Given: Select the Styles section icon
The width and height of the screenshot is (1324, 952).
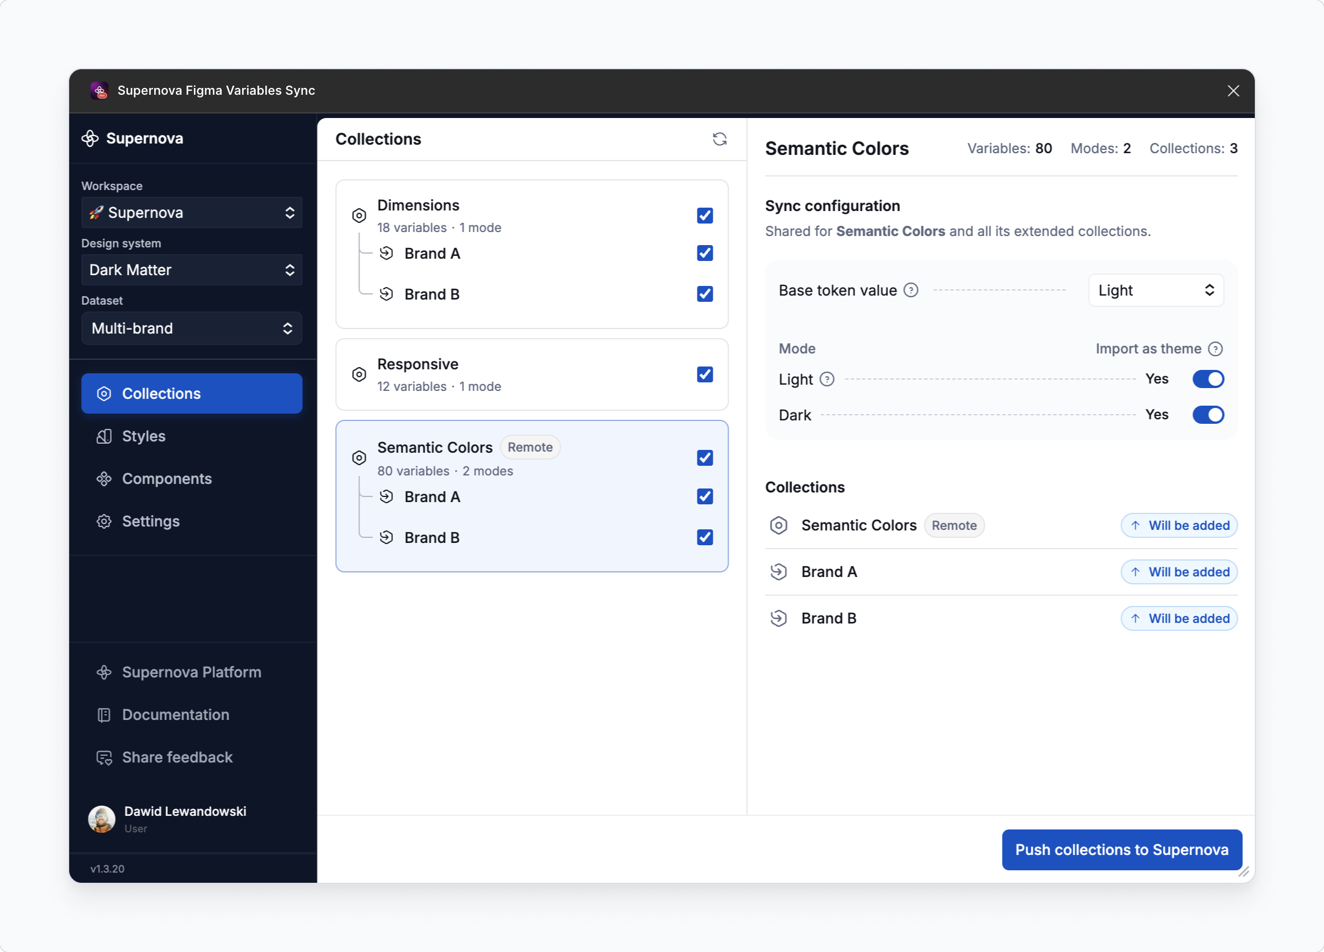Looking at the screenshot, I should pos(104,436).
